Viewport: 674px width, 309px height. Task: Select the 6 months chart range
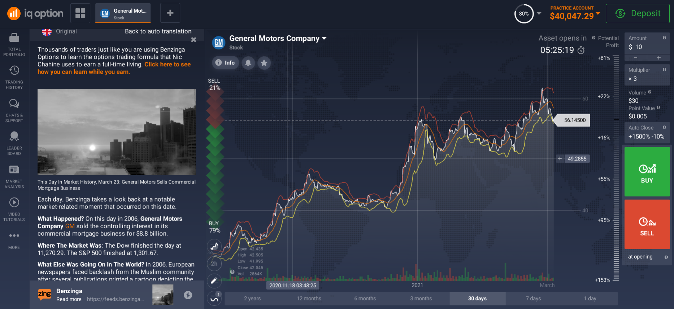coord(365,299)
